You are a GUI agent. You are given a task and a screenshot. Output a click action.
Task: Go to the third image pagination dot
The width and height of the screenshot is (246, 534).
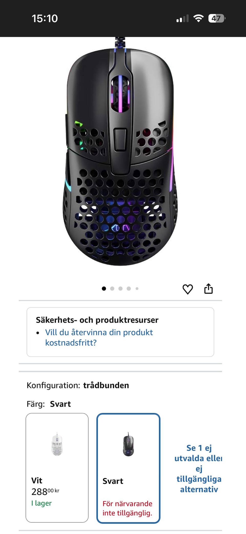tap(120, 288)
